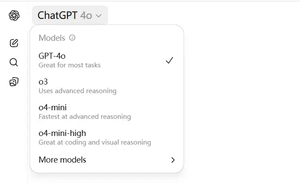Click the ChatGPT logo icon
Image resolution: width=300 pixels, height=184 pixels.
[x=14, y=15]
